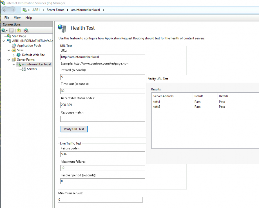
Task: Click the Back navigation arrow
Action: tap(5, 10)
